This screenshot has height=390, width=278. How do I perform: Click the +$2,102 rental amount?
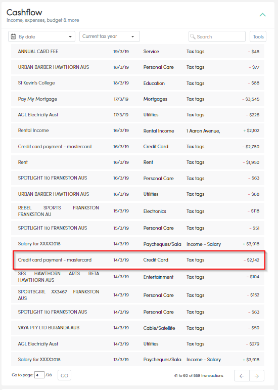pyautogui.click(x=251, y=131)
